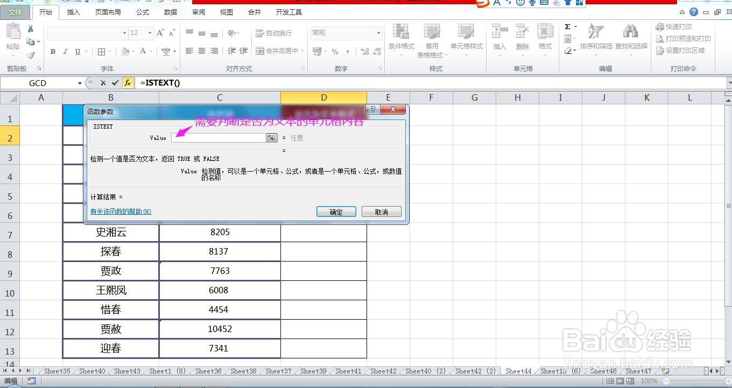Click the range selector icon beside Value field
The image size is (732, 388).
[x=272, y=138]
